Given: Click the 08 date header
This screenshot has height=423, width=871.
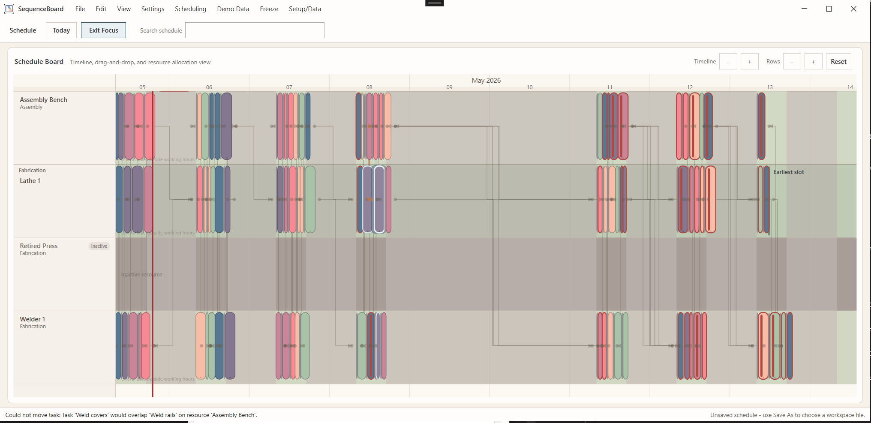Looking at the screenshot, I should click(369, 87).
